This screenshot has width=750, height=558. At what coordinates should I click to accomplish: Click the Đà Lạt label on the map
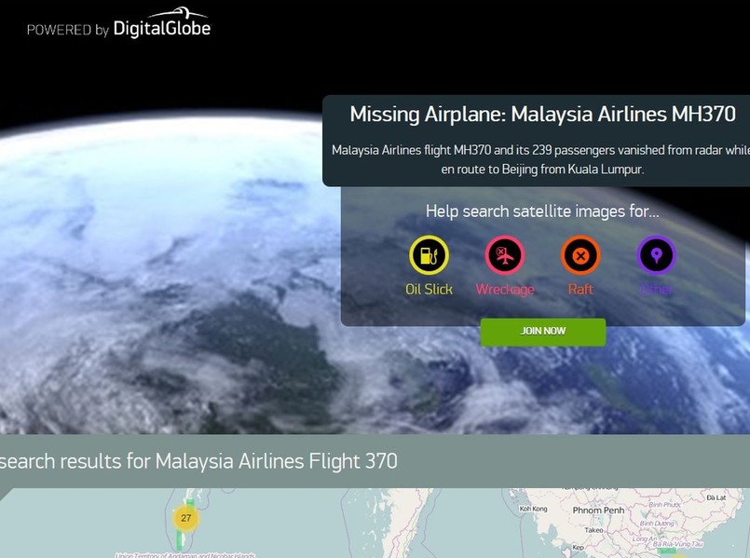(716, 497)
